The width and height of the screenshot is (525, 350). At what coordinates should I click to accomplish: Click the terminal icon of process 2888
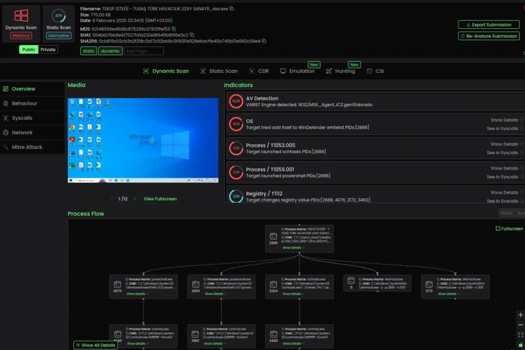[x=273, y=237]
